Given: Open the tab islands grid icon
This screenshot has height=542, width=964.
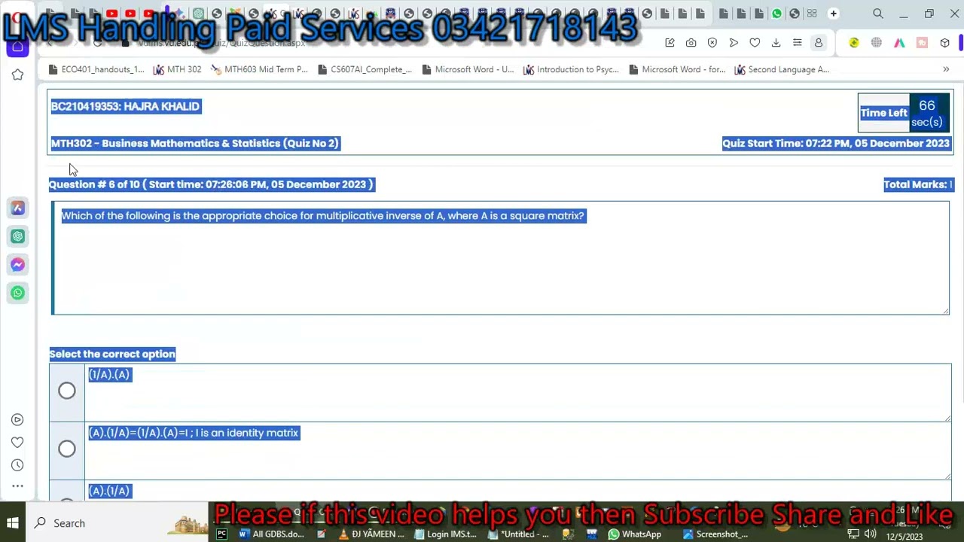Looking at the screenshot, I should [812, 14].
